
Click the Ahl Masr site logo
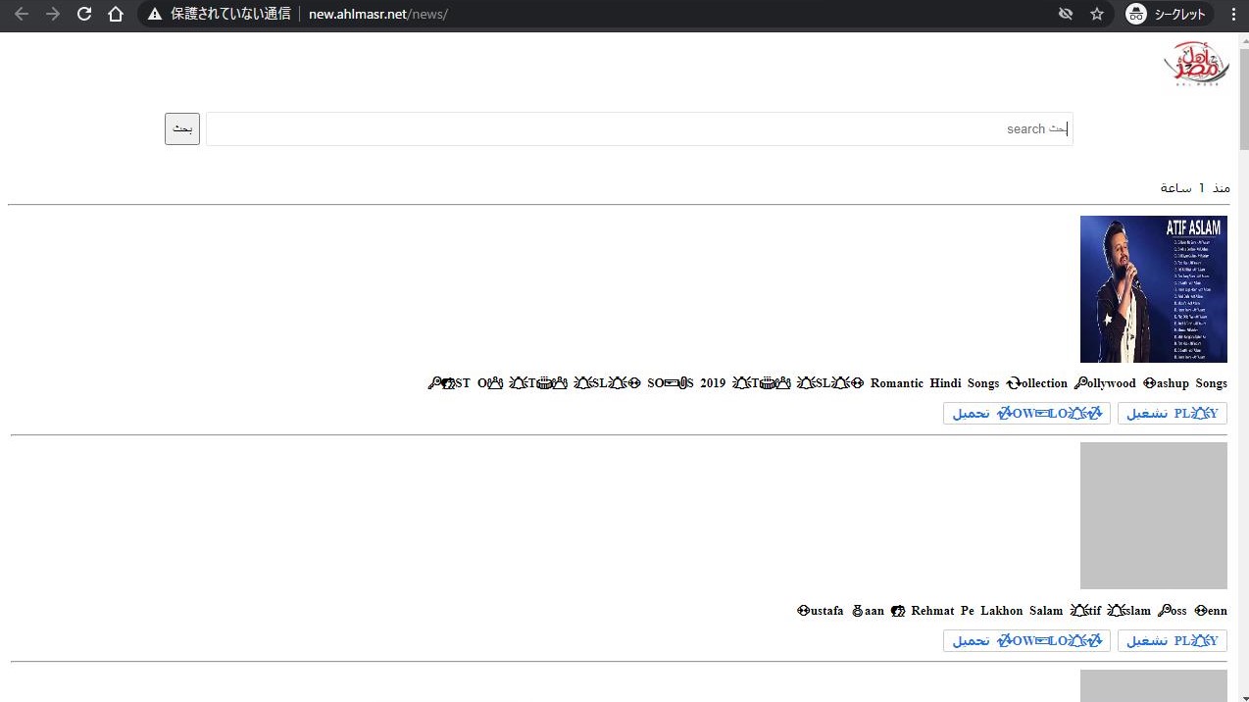click(1196, 66)
